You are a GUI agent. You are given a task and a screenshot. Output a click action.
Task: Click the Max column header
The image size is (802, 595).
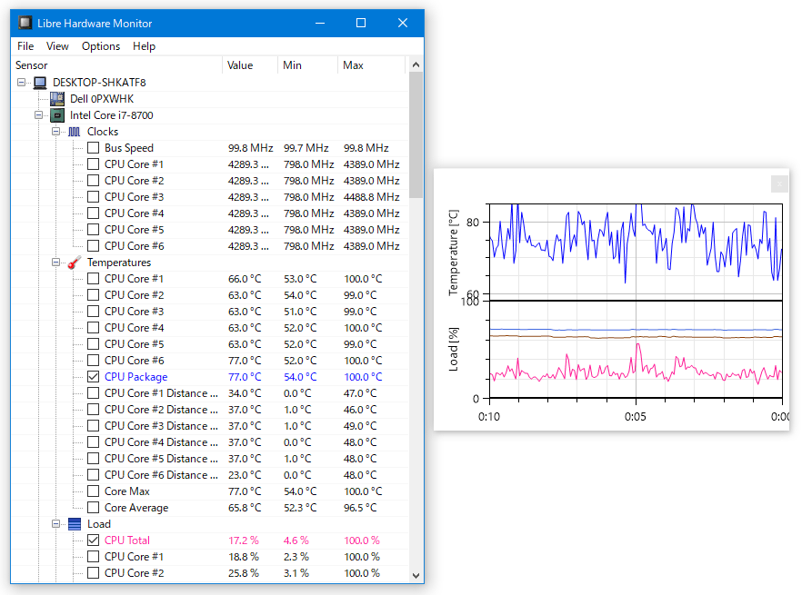pos(371,65)
